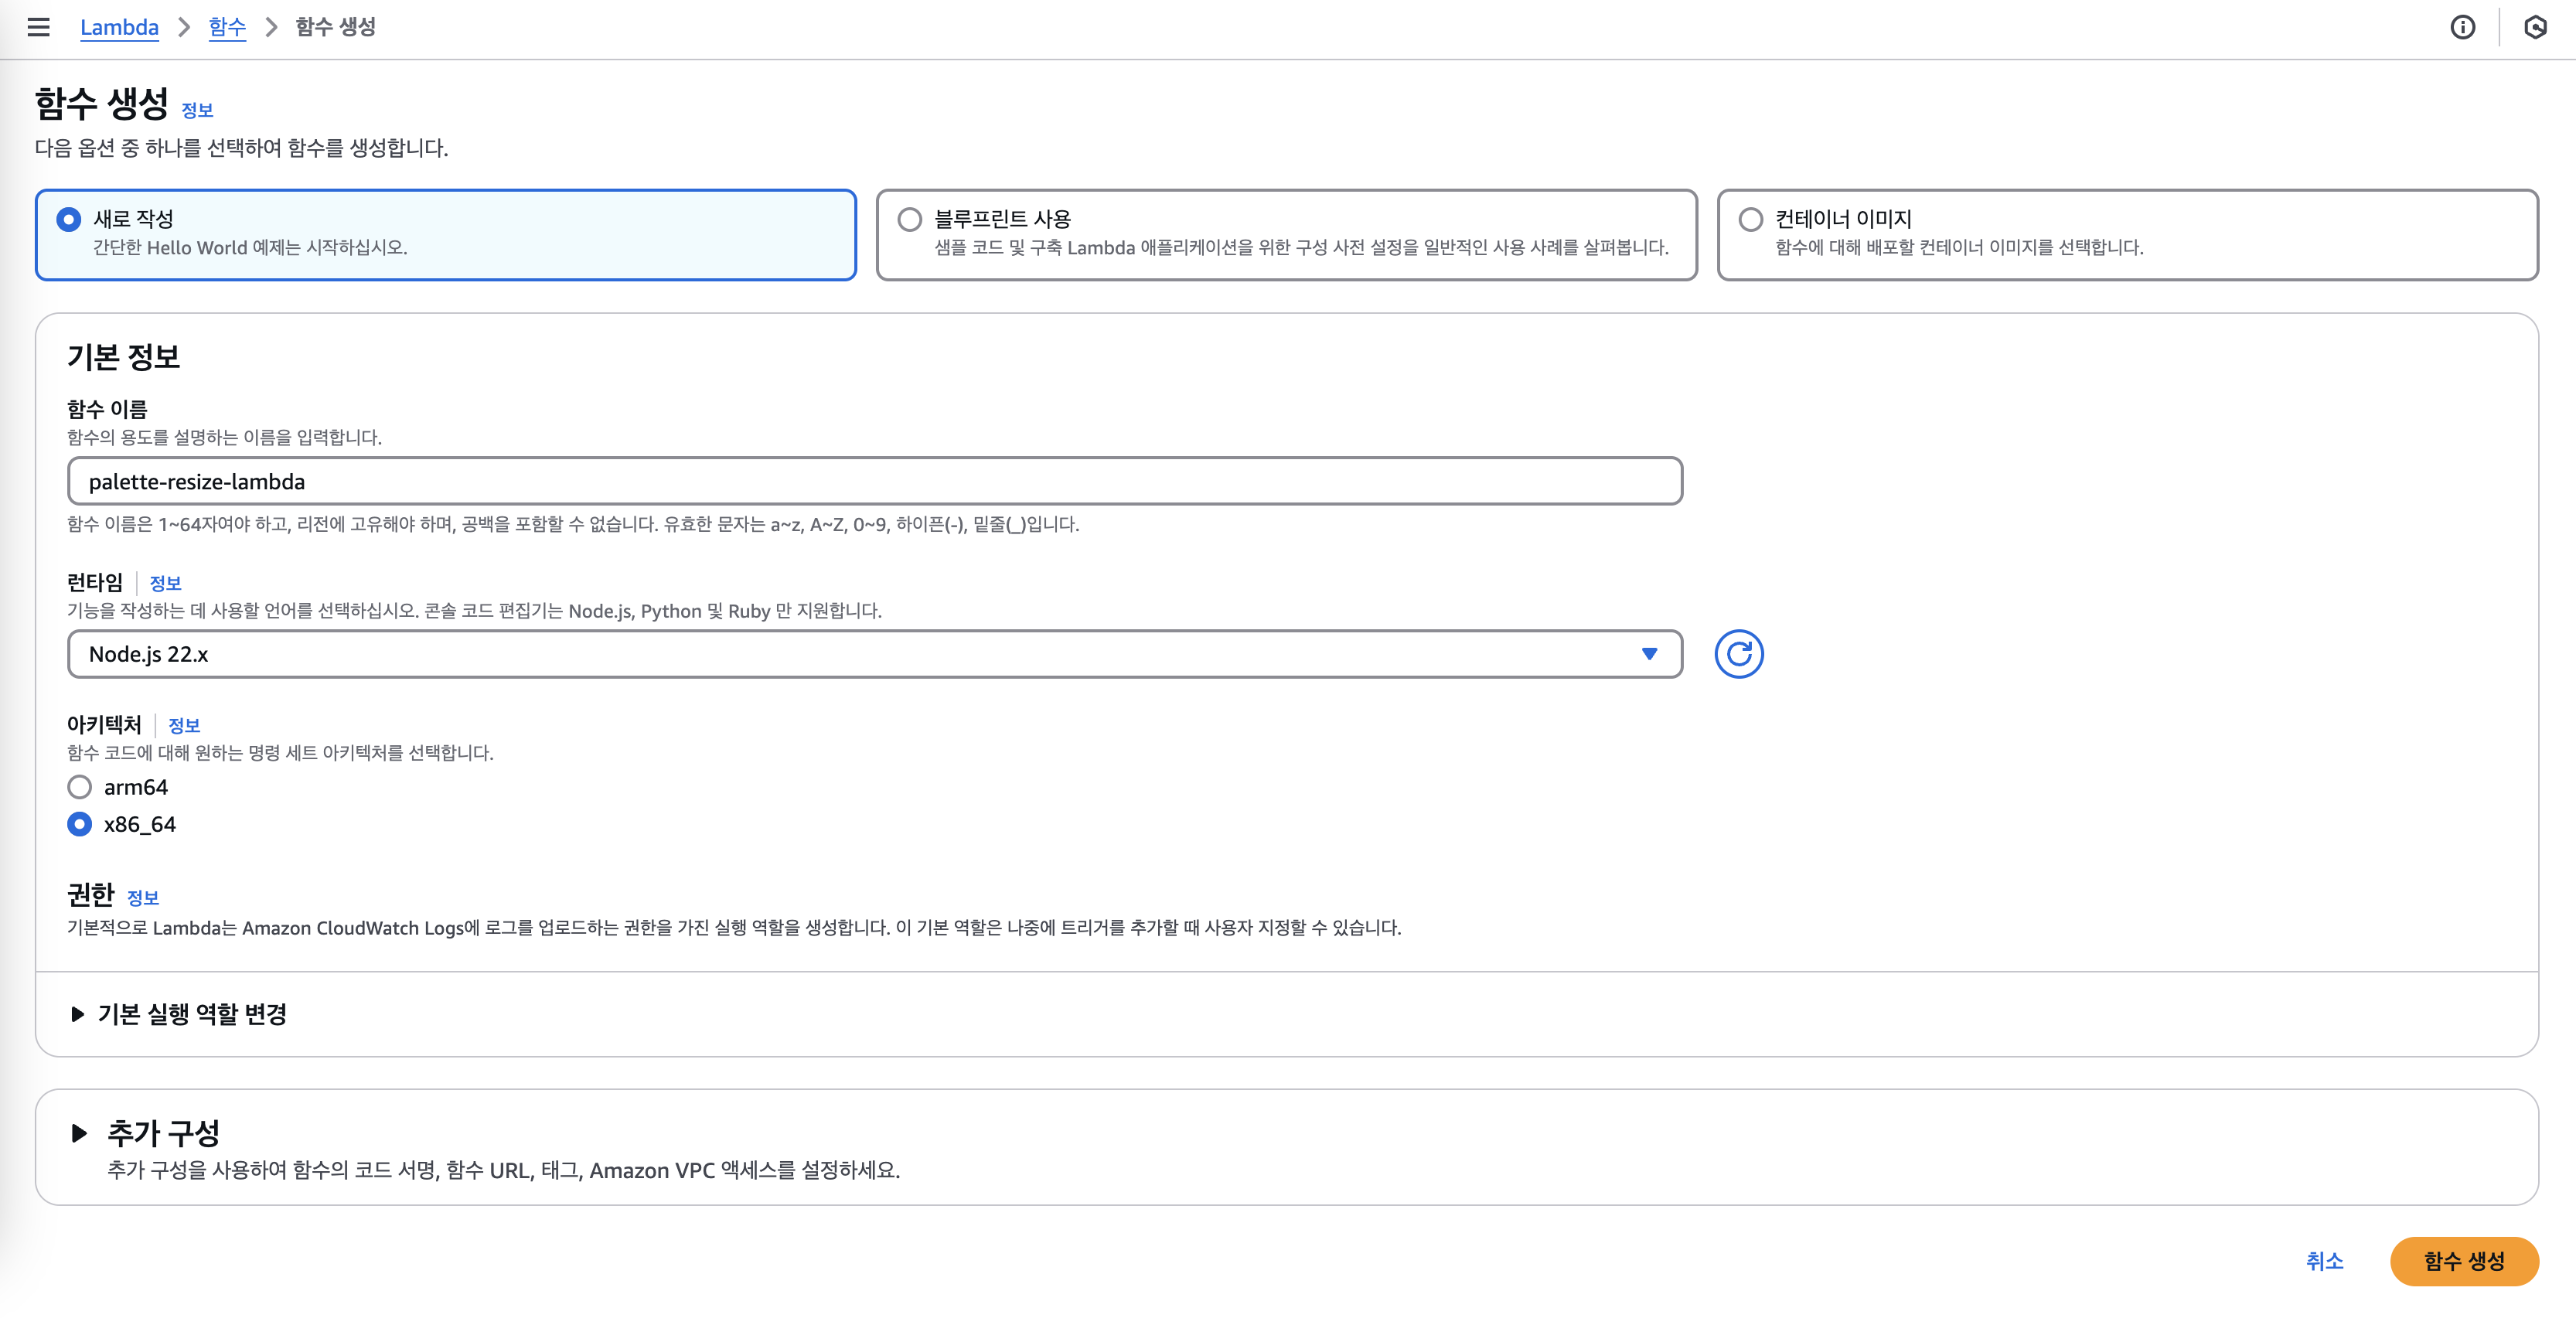Viewport: 2576px width, 1325px height.
Task: Select arm64 architecture radio button
Action: [80, 787]
